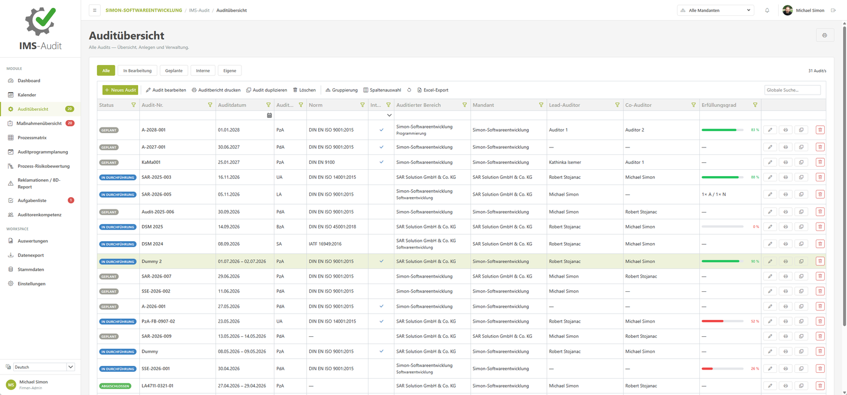
Task: Open the Mandant column filter
Action: pos(541,105)
